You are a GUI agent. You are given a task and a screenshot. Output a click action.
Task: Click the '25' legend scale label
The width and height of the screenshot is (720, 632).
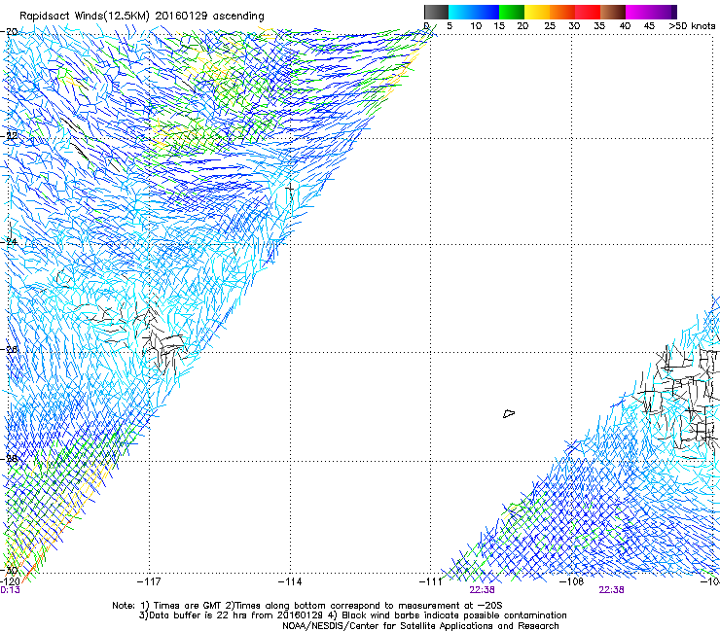[x=550, y=26]
